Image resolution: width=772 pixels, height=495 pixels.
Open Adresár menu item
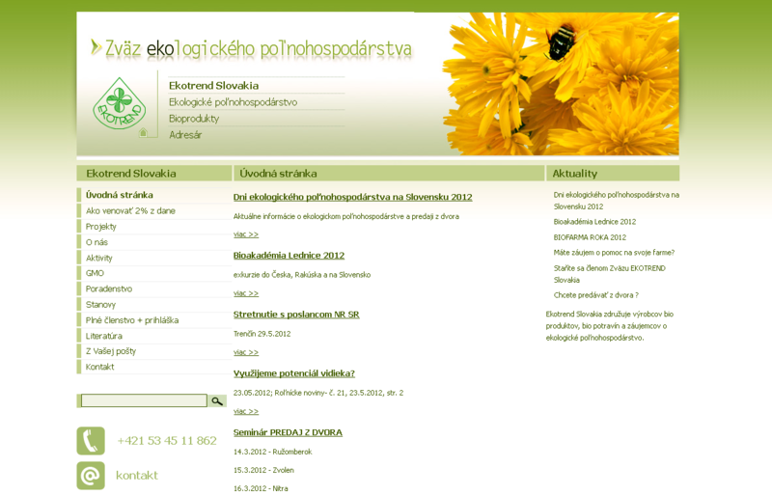point(185,135)
